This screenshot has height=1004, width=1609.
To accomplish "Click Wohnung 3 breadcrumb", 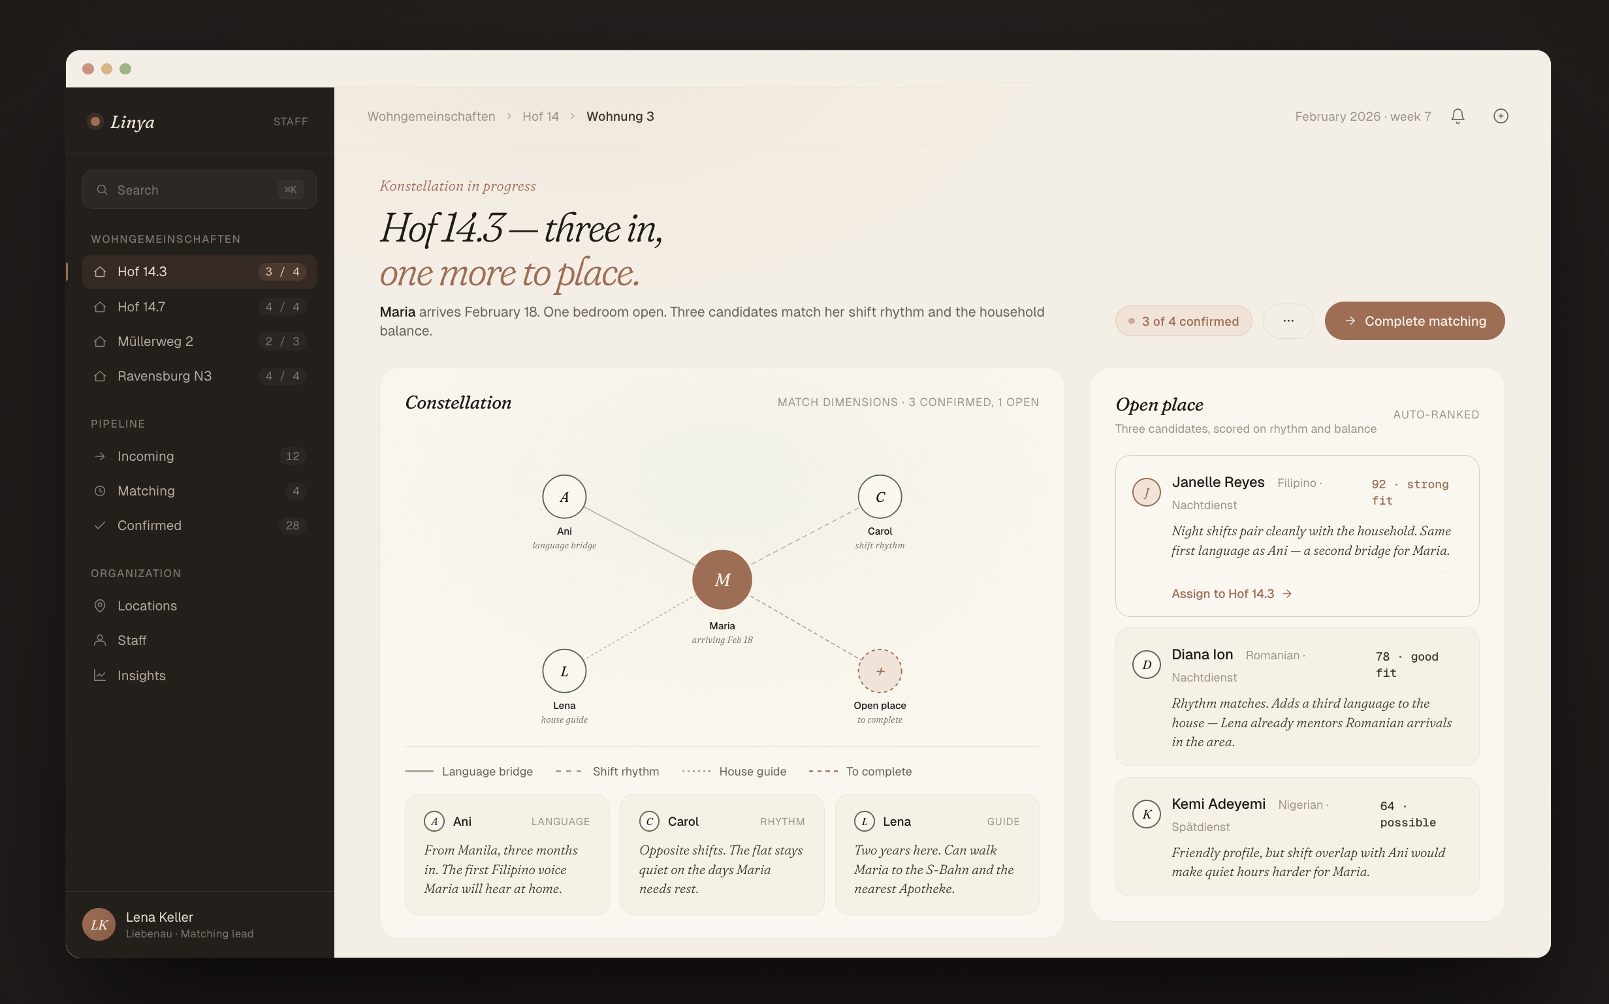I will tap(620, 116).
